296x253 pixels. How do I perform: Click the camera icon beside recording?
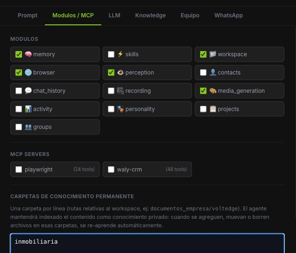[121, 90]
